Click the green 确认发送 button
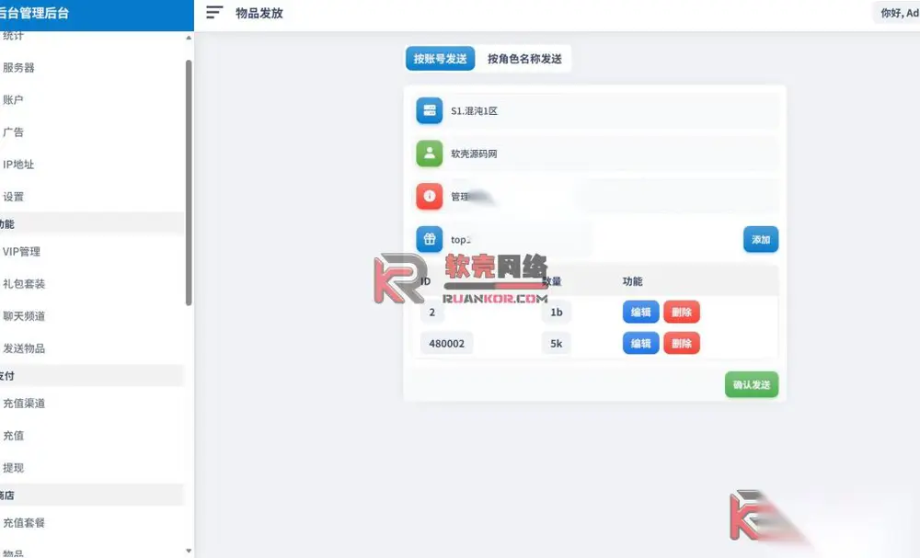Image resolution: width=920 pixels, height=558 pixels. click(x=752, y=384)
